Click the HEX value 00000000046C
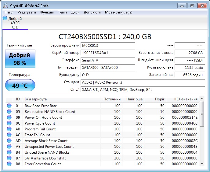Image resolution: width=210 pixels, height=172 pixels. (185, 123)
